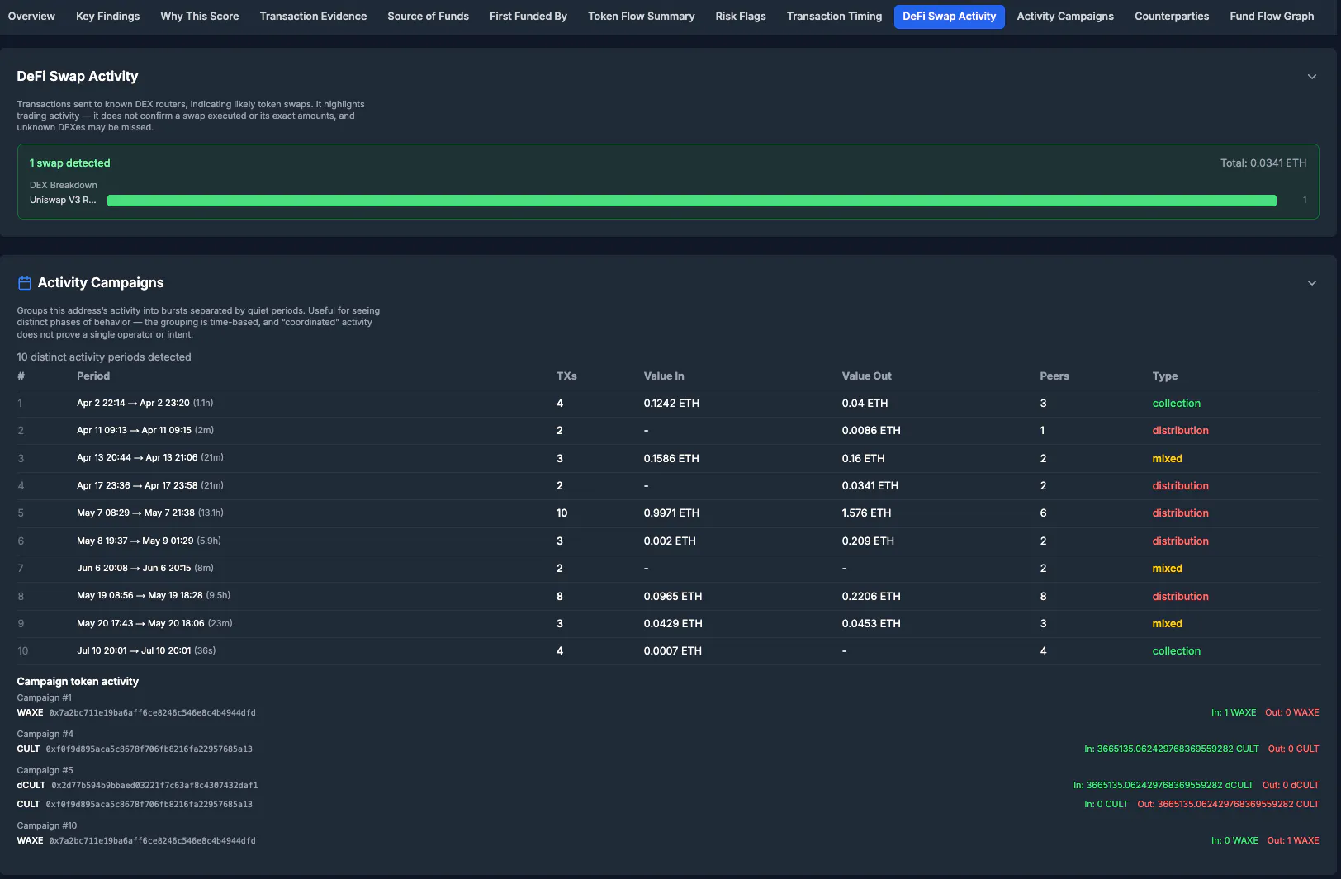Open the Fund Flow Graph tab
1341x879 pixels.
click(1271, 17)
